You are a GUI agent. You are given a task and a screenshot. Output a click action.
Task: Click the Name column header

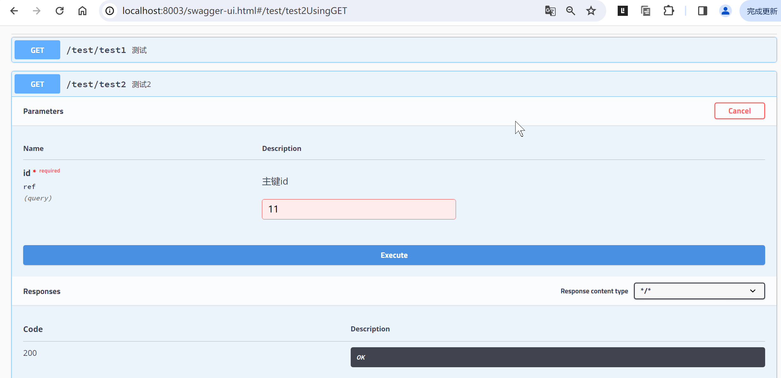pos(33,148)
